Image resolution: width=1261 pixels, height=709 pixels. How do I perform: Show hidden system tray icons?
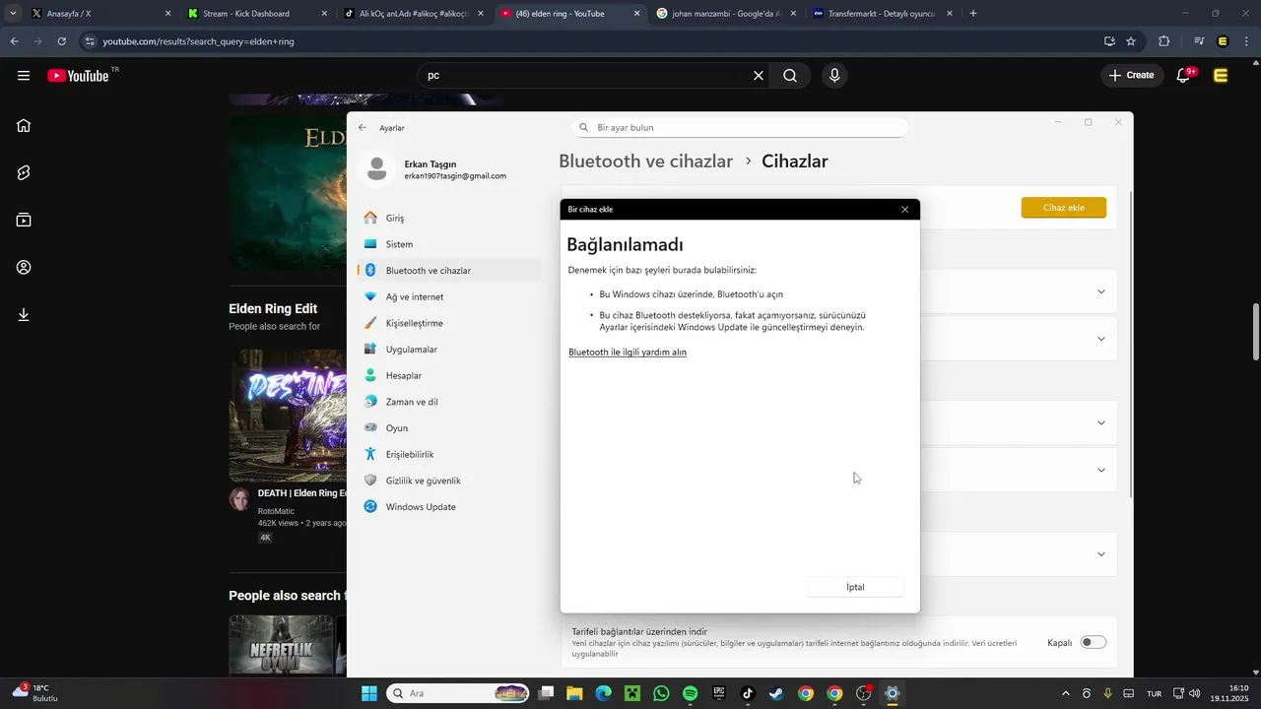tap(1065, 693)
